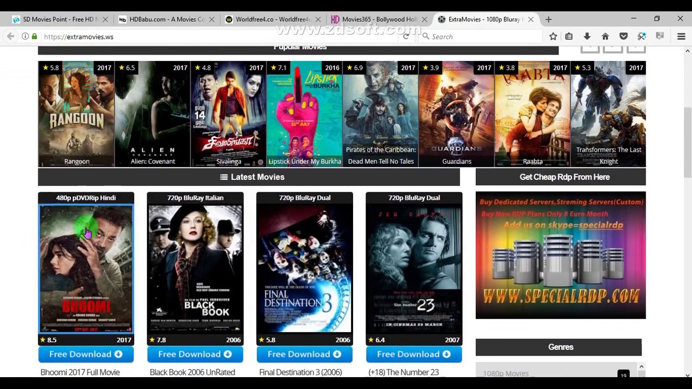
Task: Click the Genres list scrollbar up arrow
Action: click(x=641, y=367)
